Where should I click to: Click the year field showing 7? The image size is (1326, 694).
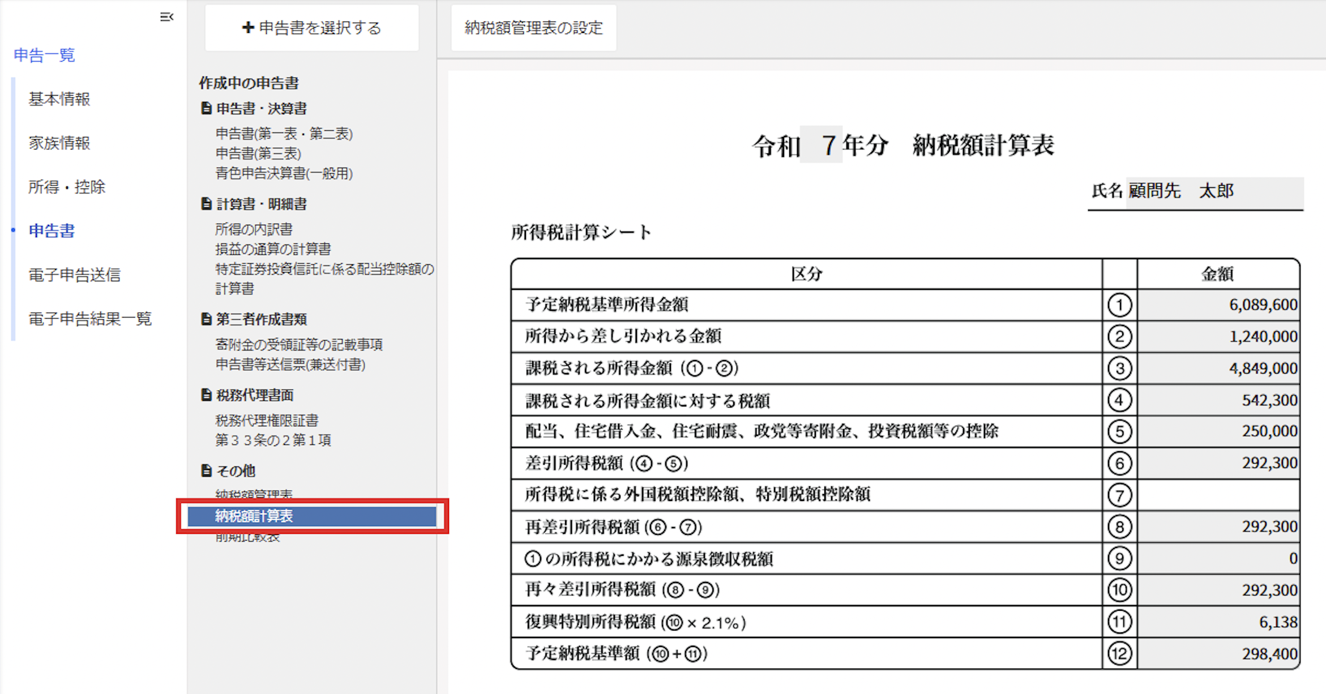point(821,145)
